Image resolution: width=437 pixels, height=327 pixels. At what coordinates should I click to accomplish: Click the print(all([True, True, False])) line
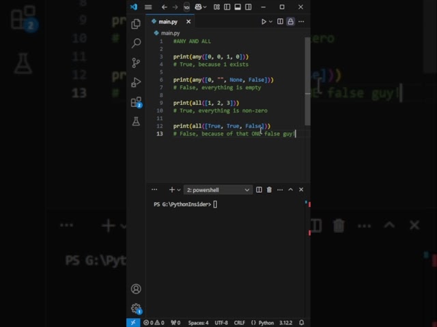(x=222, y=126)
